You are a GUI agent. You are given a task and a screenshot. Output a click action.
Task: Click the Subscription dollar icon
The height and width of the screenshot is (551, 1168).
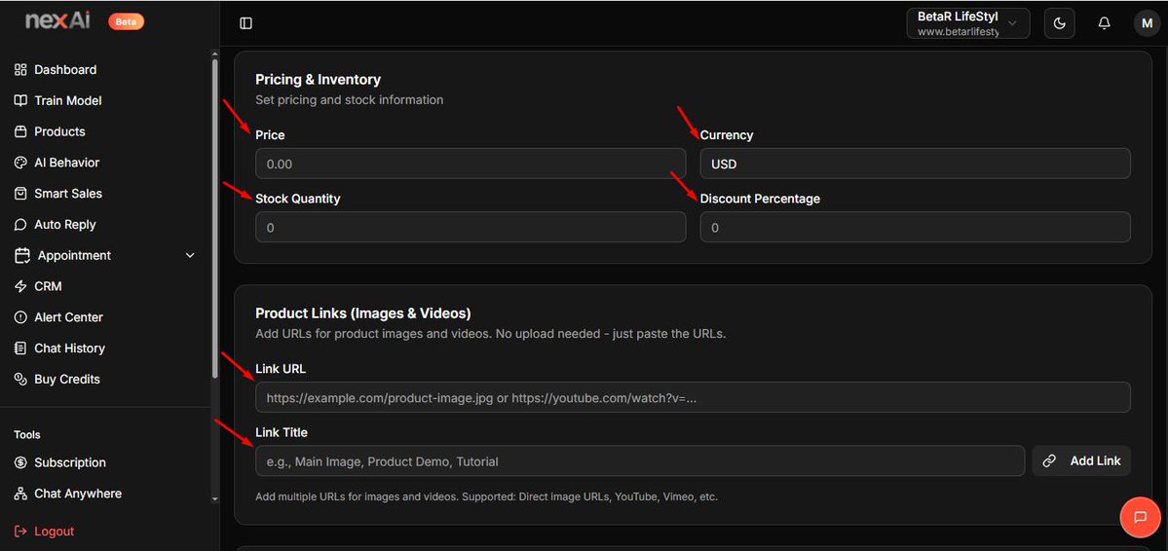point(20,462)
